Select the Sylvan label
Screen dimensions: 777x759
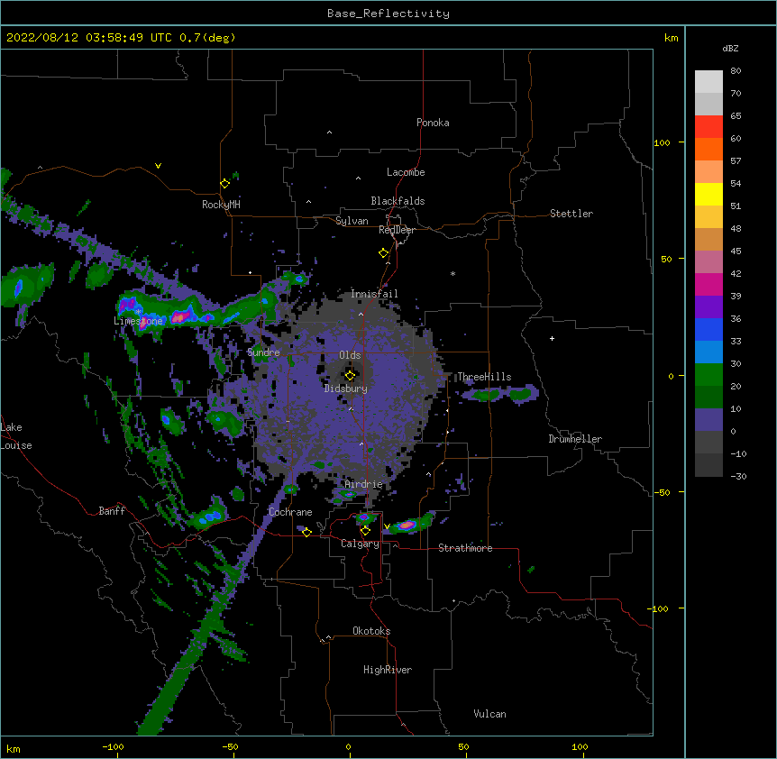(x=352, y=221)
